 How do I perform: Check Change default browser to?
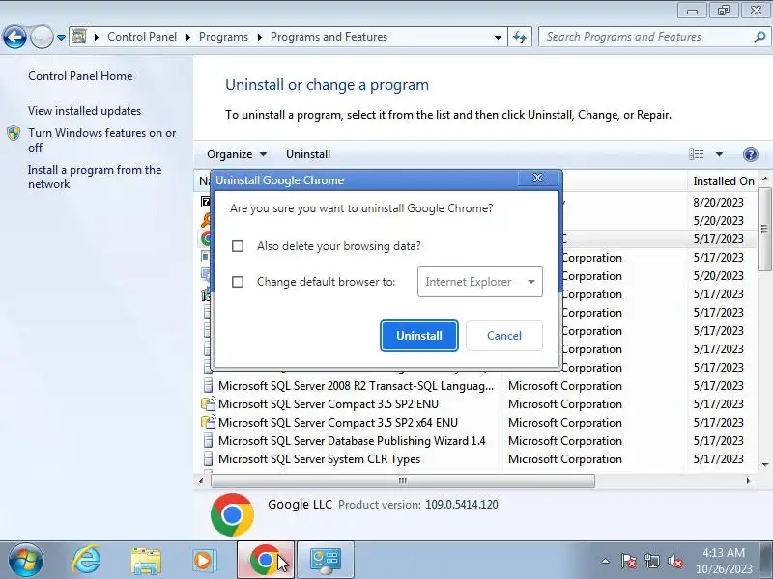point(238,282)
